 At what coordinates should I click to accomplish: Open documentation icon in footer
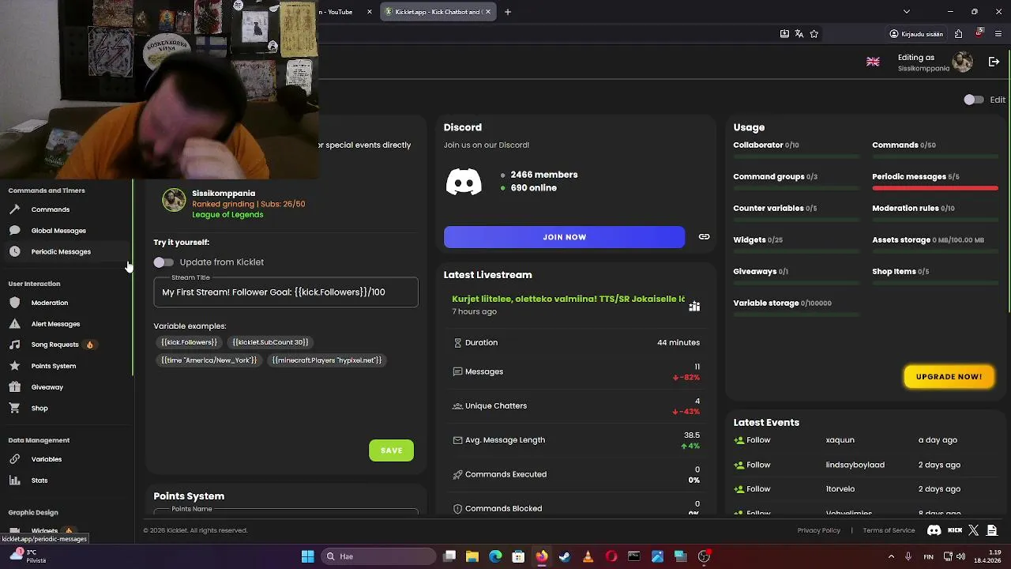pyautogui.click(x=993, y=530)
